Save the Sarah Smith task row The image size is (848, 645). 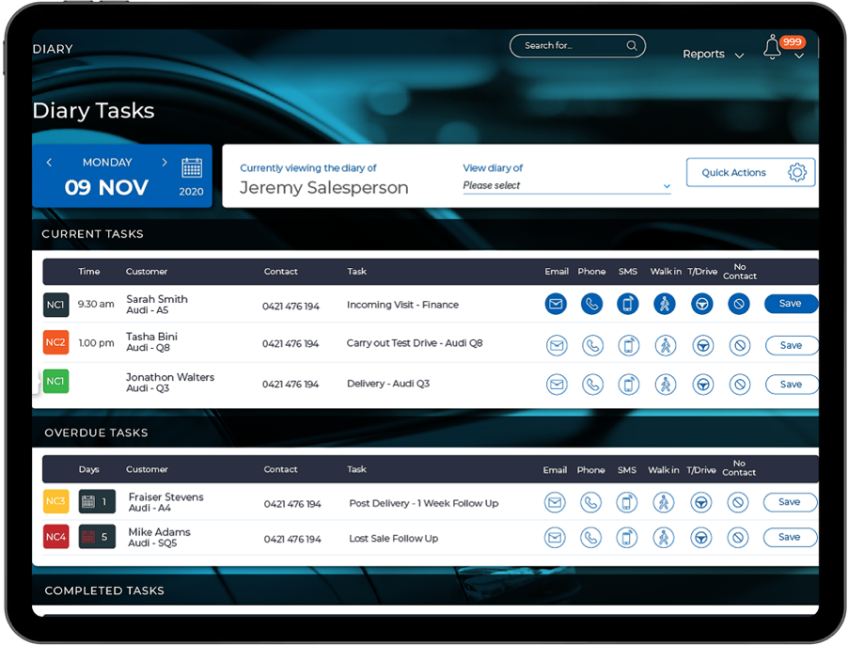tap(790, 304)
